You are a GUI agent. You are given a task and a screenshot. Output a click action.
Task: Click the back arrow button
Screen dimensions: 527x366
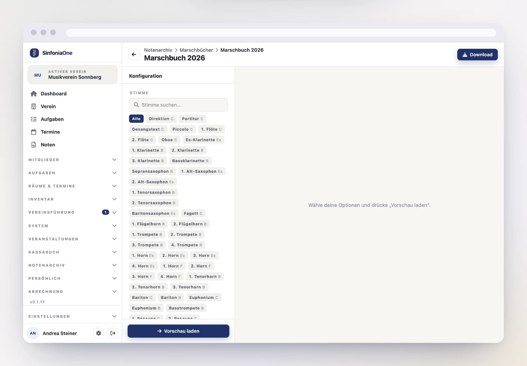point(134,55)
